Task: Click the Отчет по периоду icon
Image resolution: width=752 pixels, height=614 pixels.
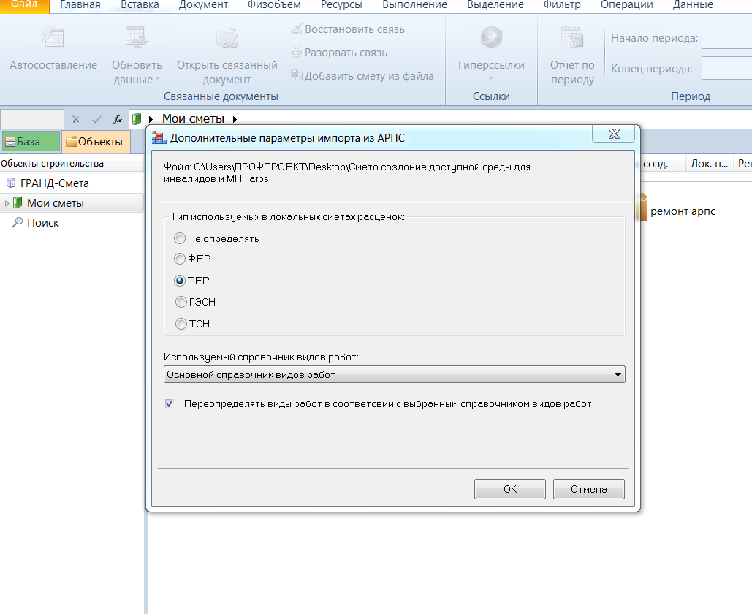Action: pyautogui.click(x=572, y=37)
